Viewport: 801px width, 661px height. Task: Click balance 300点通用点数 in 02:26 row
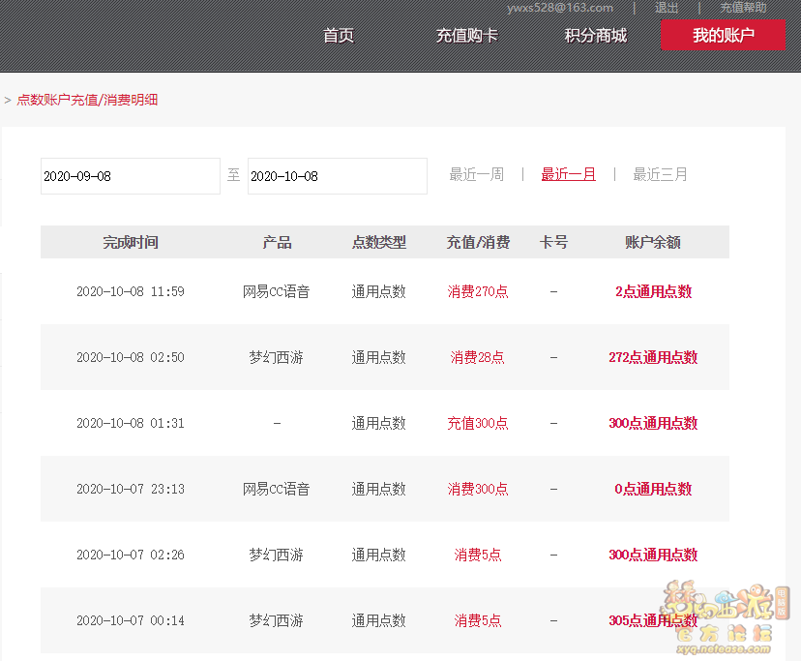click(x=653, y=555)
